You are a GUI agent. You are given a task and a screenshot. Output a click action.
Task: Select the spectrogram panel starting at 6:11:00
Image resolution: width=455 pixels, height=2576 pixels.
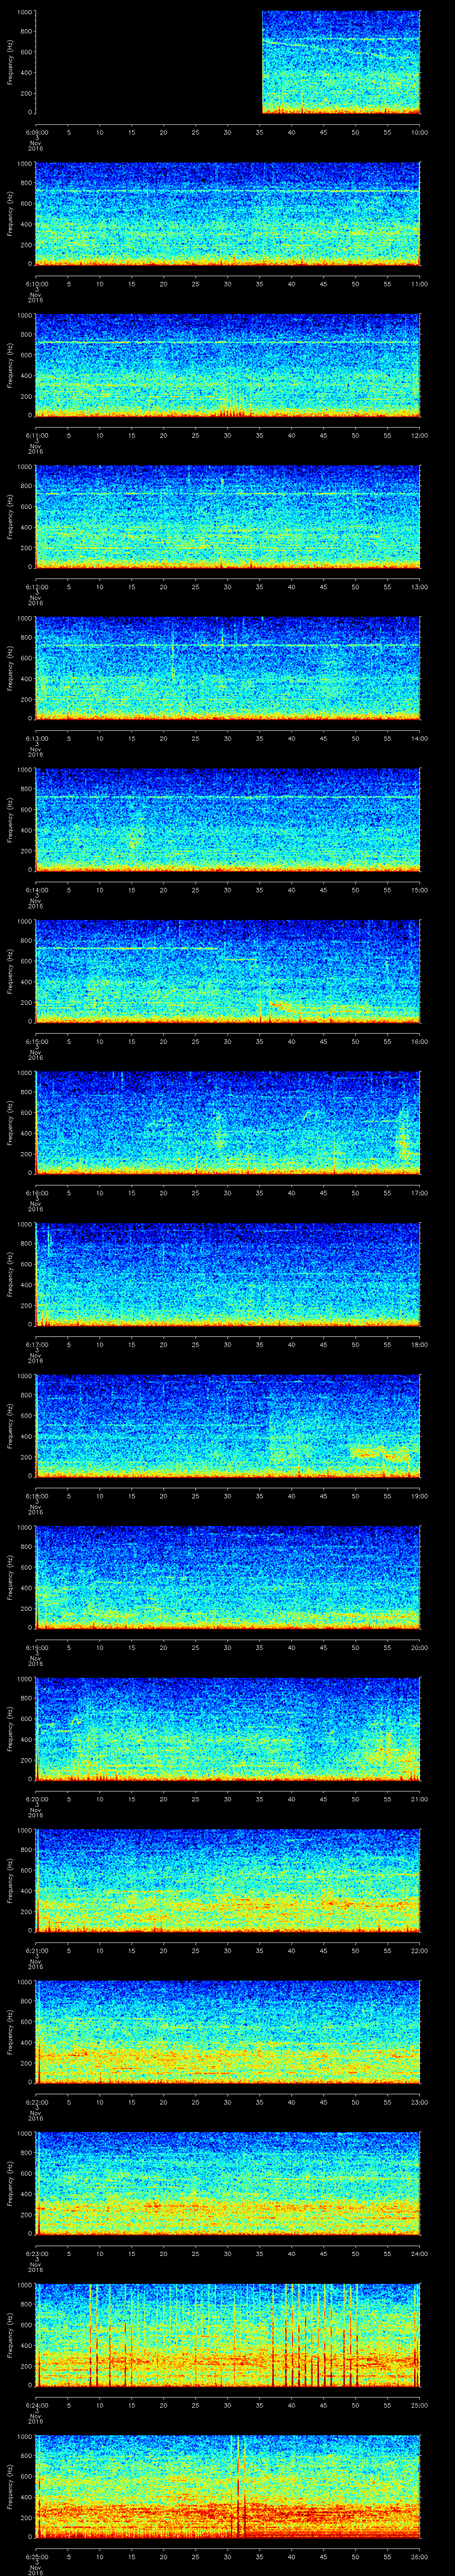point(228,365)
